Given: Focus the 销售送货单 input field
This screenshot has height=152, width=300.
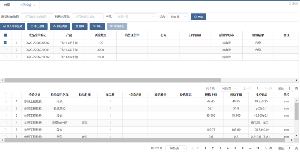Looking at the screenshot, I should 88,17.
